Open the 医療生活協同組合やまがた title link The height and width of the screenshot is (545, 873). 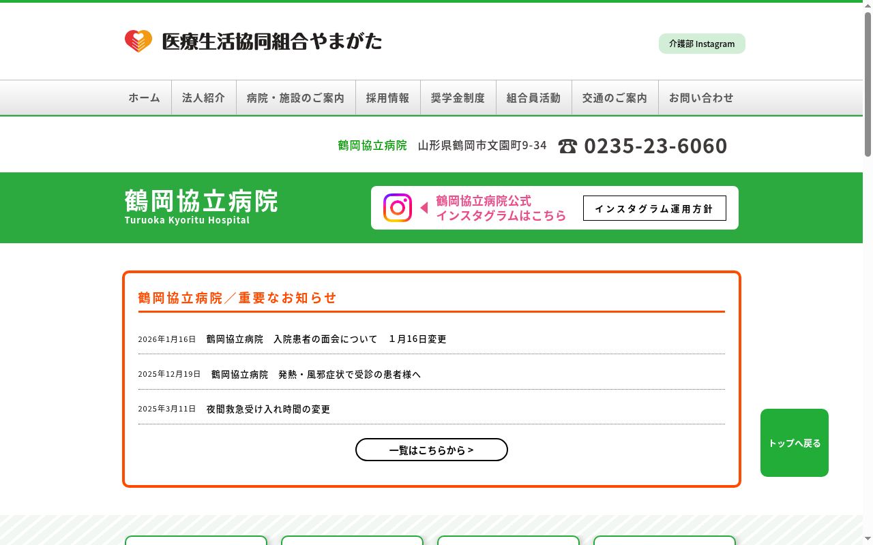tap(271, 42)
